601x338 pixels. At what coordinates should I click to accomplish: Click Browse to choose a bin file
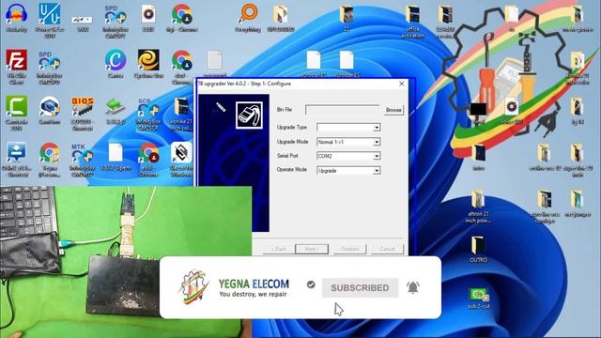pyautogui.click(x=393, y=110)
